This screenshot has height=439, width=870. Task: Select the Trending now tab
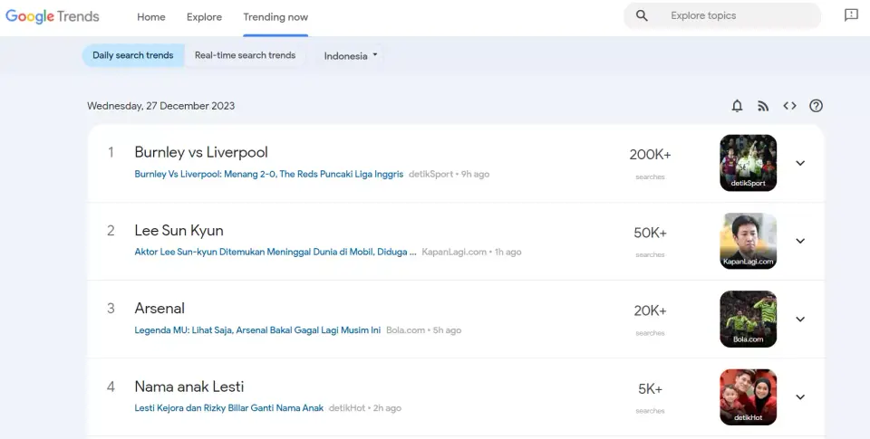tap(275, 17)
